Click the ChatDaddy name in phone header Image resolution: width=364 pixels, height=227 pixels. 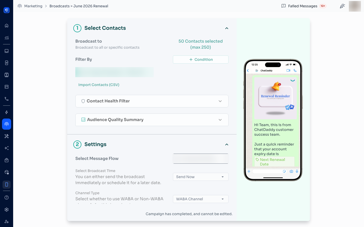266,71
